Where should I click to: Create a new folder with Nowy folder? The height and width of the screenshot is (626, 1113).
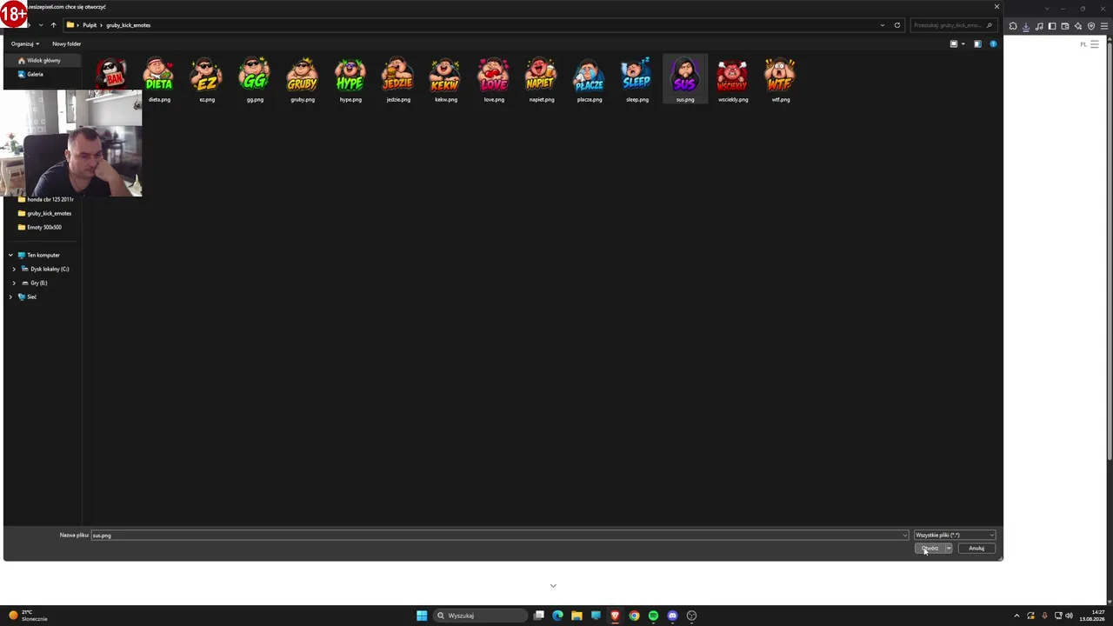pos(66,43)
